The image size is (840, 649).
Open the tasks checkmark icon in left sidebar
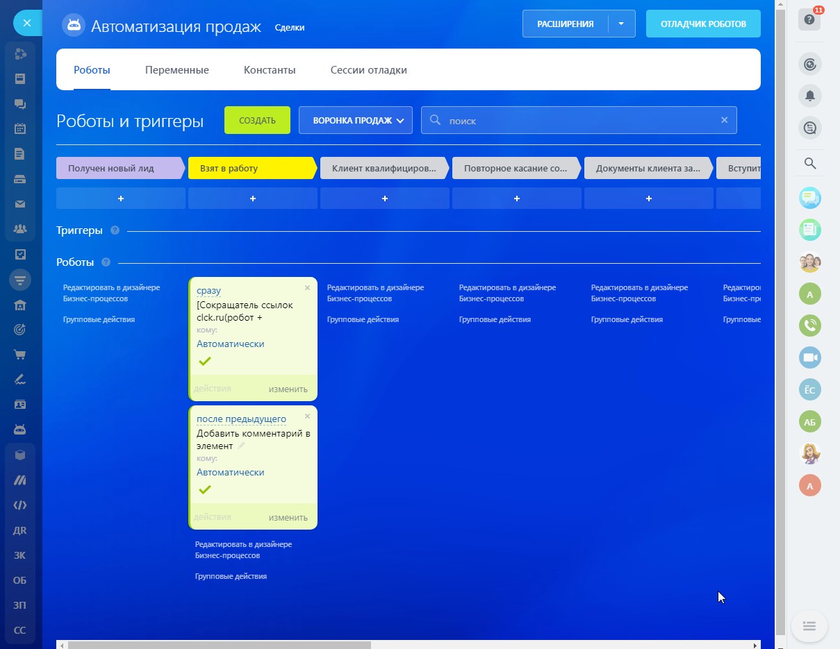20,255
